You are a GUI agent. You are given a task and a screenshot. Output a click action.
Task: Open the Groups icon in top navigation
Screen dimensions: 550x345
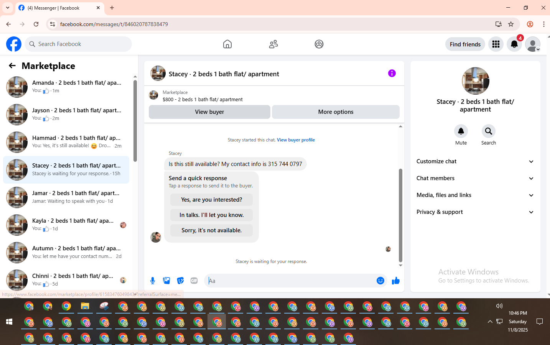click(319, 44)
